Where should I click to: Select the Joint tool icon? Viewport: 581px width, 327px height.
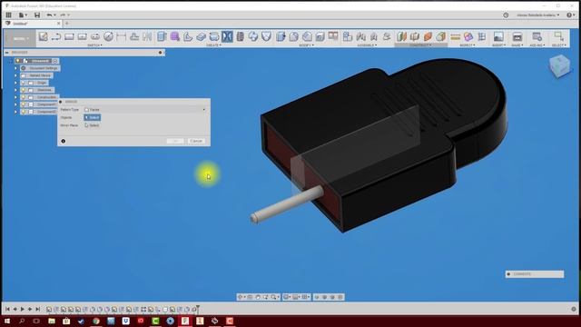(360, 36)
